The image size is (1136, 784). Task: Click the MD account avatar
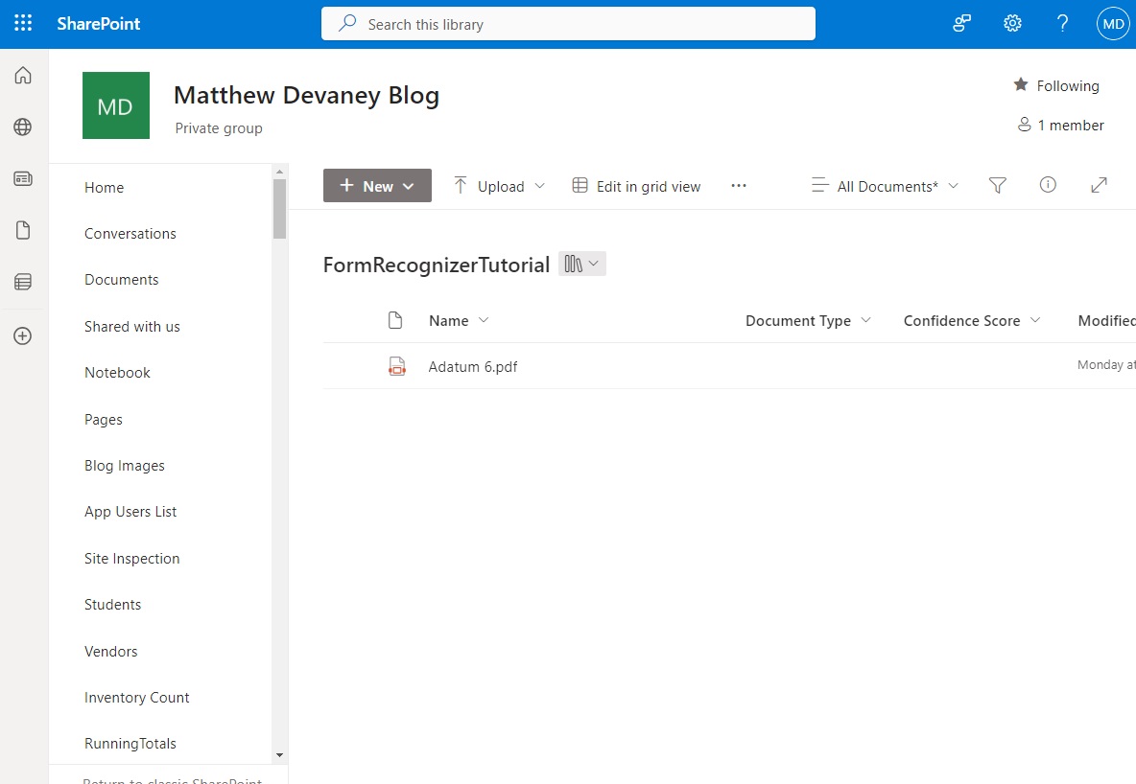click(x=1112, y=23)
